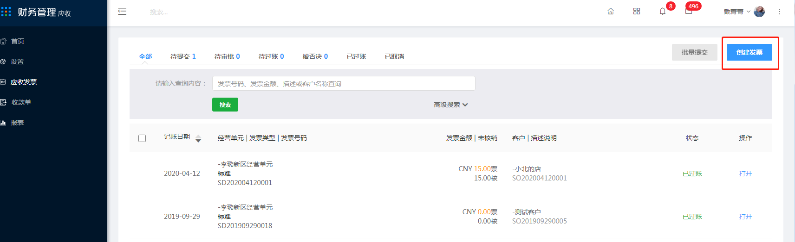795x242 pixels.
Task: Click customer name 测试客户
Action: 527,212
